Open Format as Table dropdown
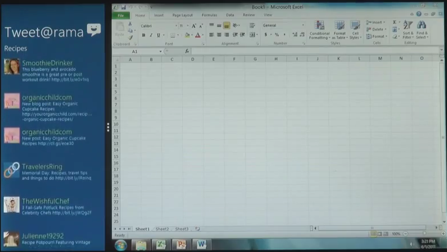This screenshot has height=252, width=447. point(340,30)
